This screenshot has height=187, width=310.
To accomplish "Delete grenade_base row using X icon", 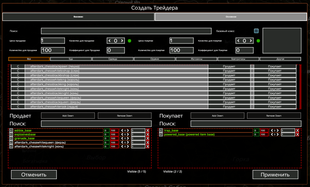I will tap(147, 138).
